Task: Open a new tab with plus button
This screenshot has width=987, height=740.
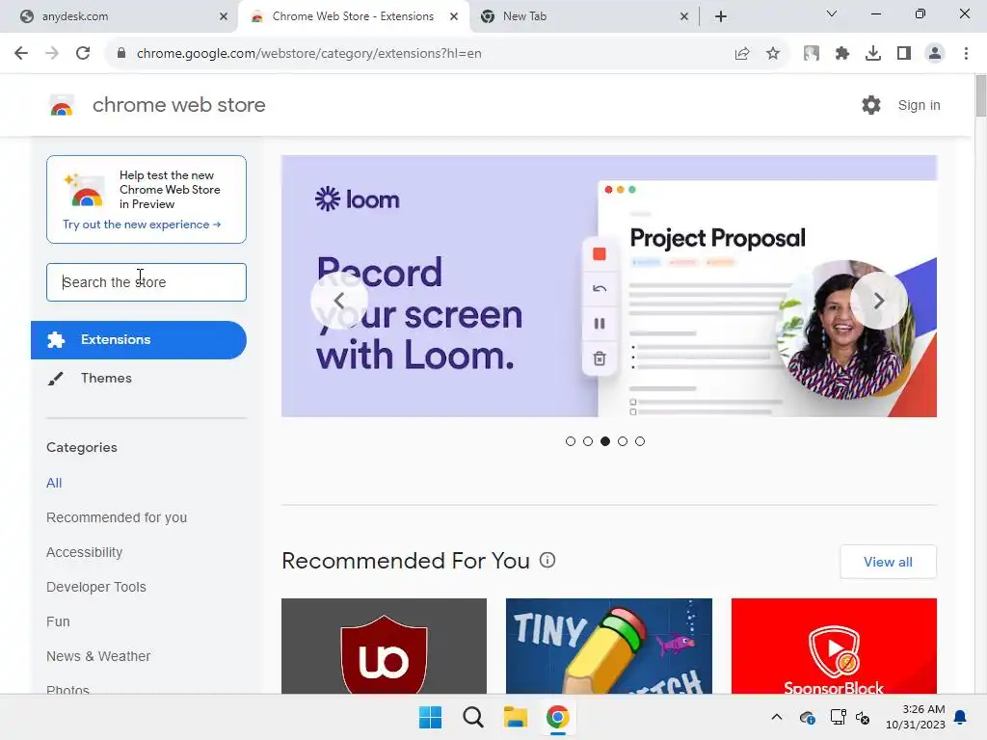Action: [x=721, y=16]
